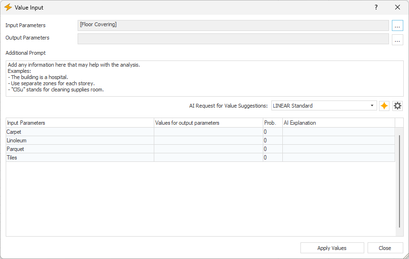Click the Input Parameters field
409x259 pixels.
point(233,25)
